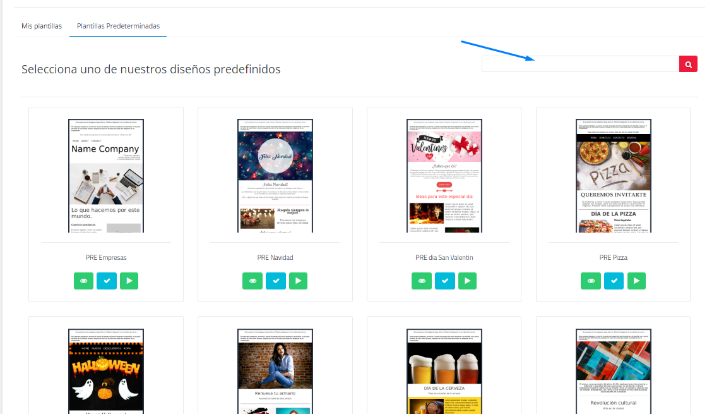Open PRE Pizza template title link
707x414 pixels.
pyautogui.click(x=613, y=257)
